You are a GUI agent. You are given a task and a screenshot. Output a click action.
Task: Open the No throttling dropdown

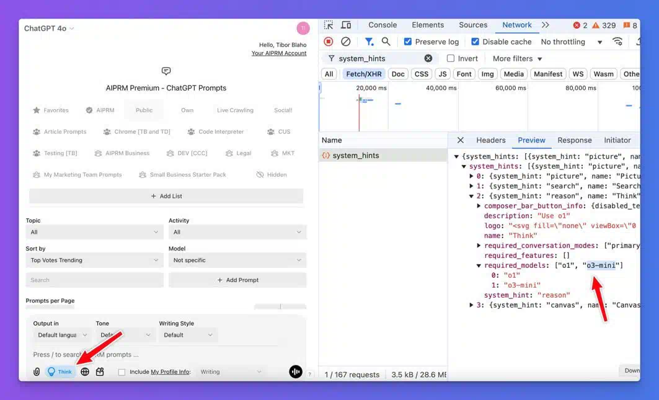[572, 42]
